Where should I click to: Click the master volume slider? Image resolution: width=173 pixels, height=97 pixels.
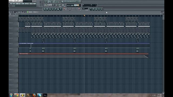click(x=40, y=3)
